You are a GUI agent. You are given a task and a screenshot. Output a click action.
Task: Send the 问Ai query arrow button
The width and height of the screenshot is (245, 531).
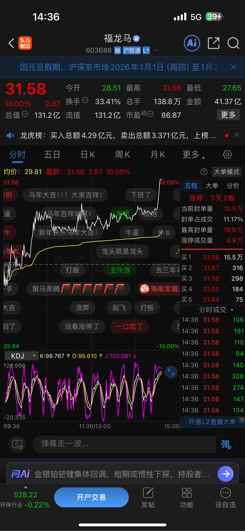[x=226, y=474]
